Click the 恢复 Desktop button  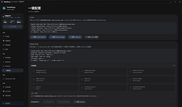coord(79,102)
